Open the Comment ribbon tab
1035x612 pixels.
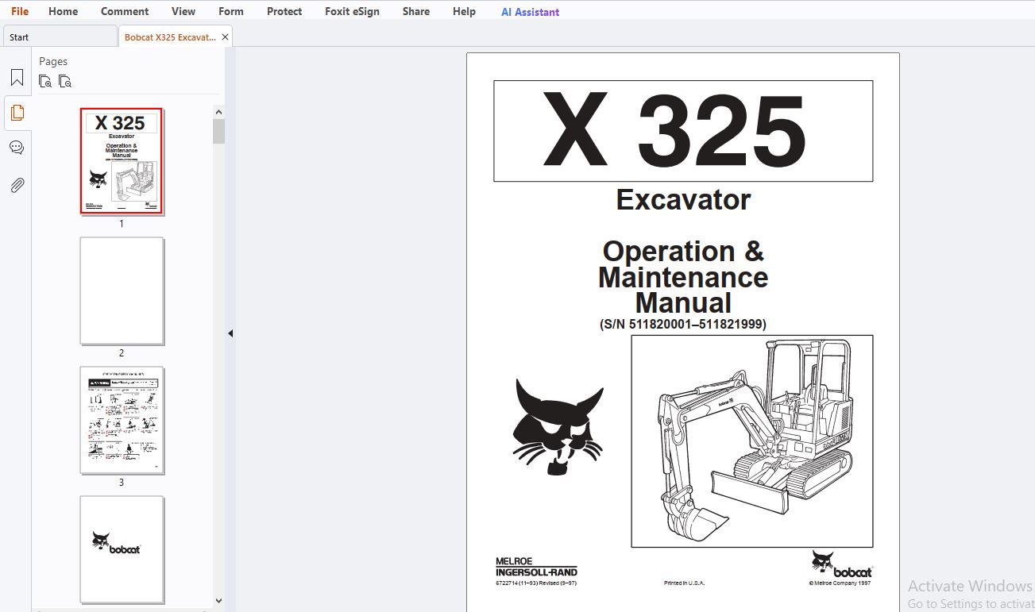click(x=125, y=11)
